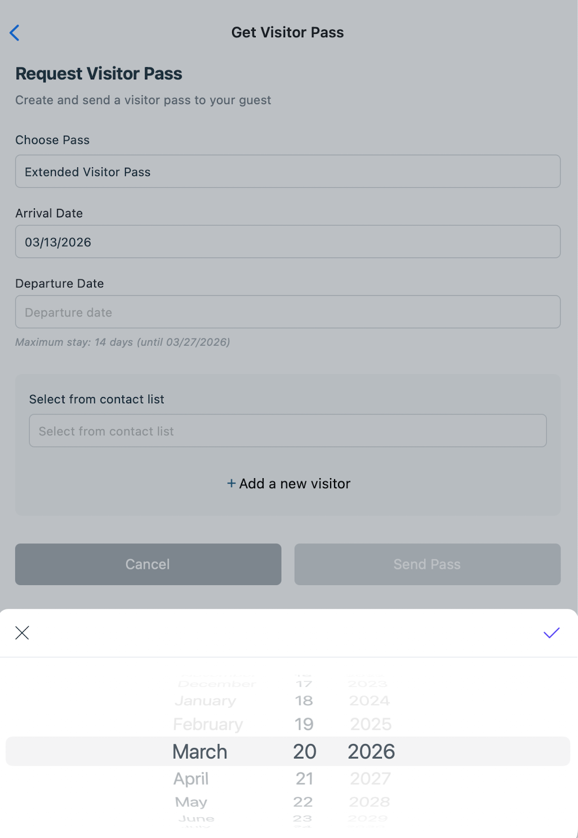Click Add a new visitor

[x=288, y=484]
